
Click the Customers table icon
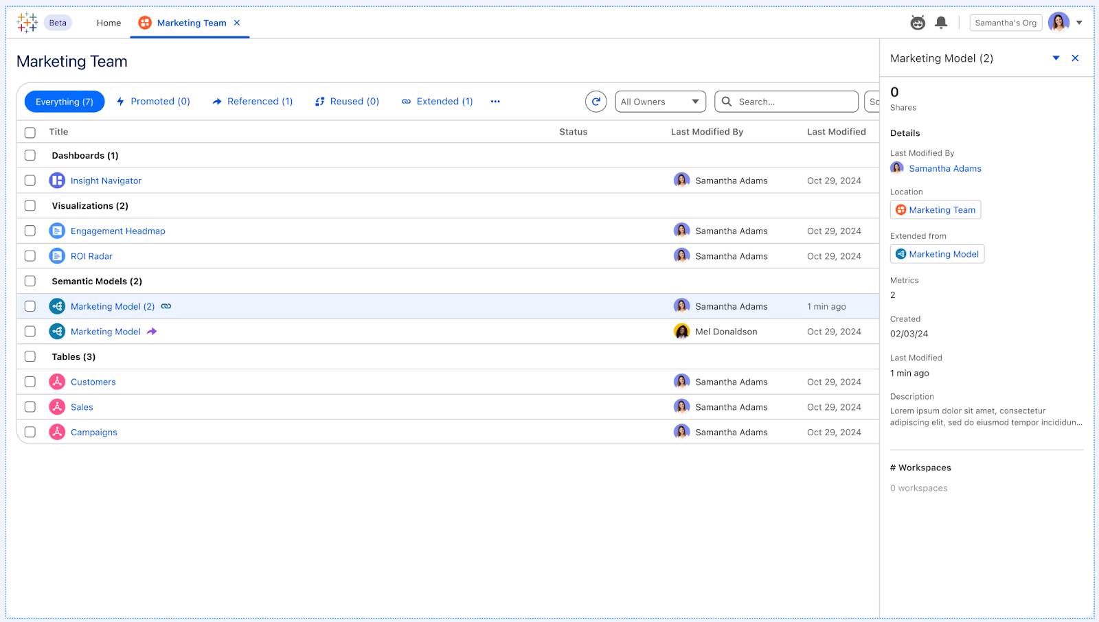click(x=57, y=382)
